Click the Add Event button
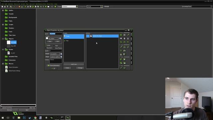This screenshot has width=213, height=120. coord(74,64)
